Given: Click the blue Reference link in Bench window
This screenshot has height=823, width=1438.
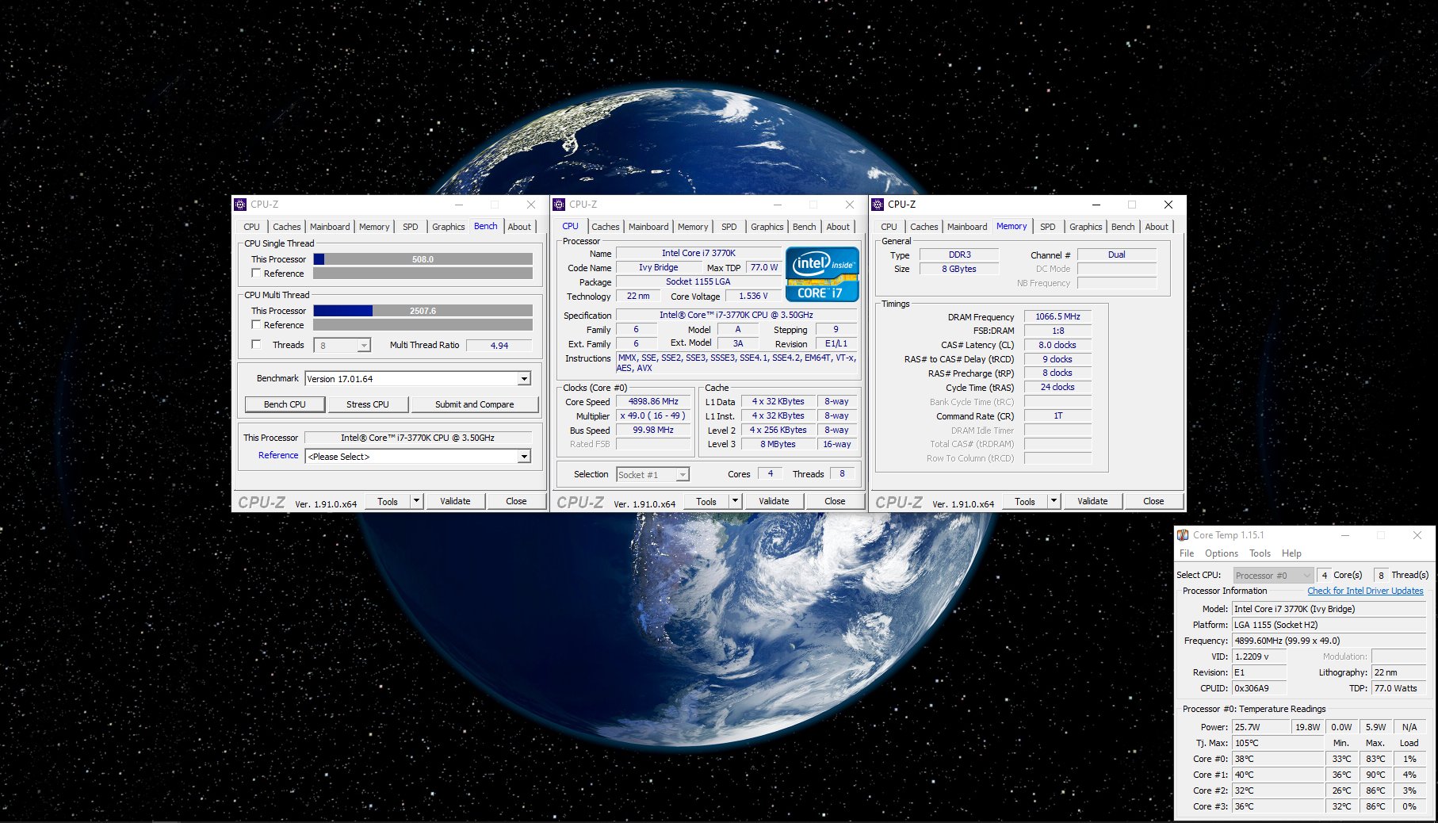Looking at the screenshot, I should (x=278, y=455).
